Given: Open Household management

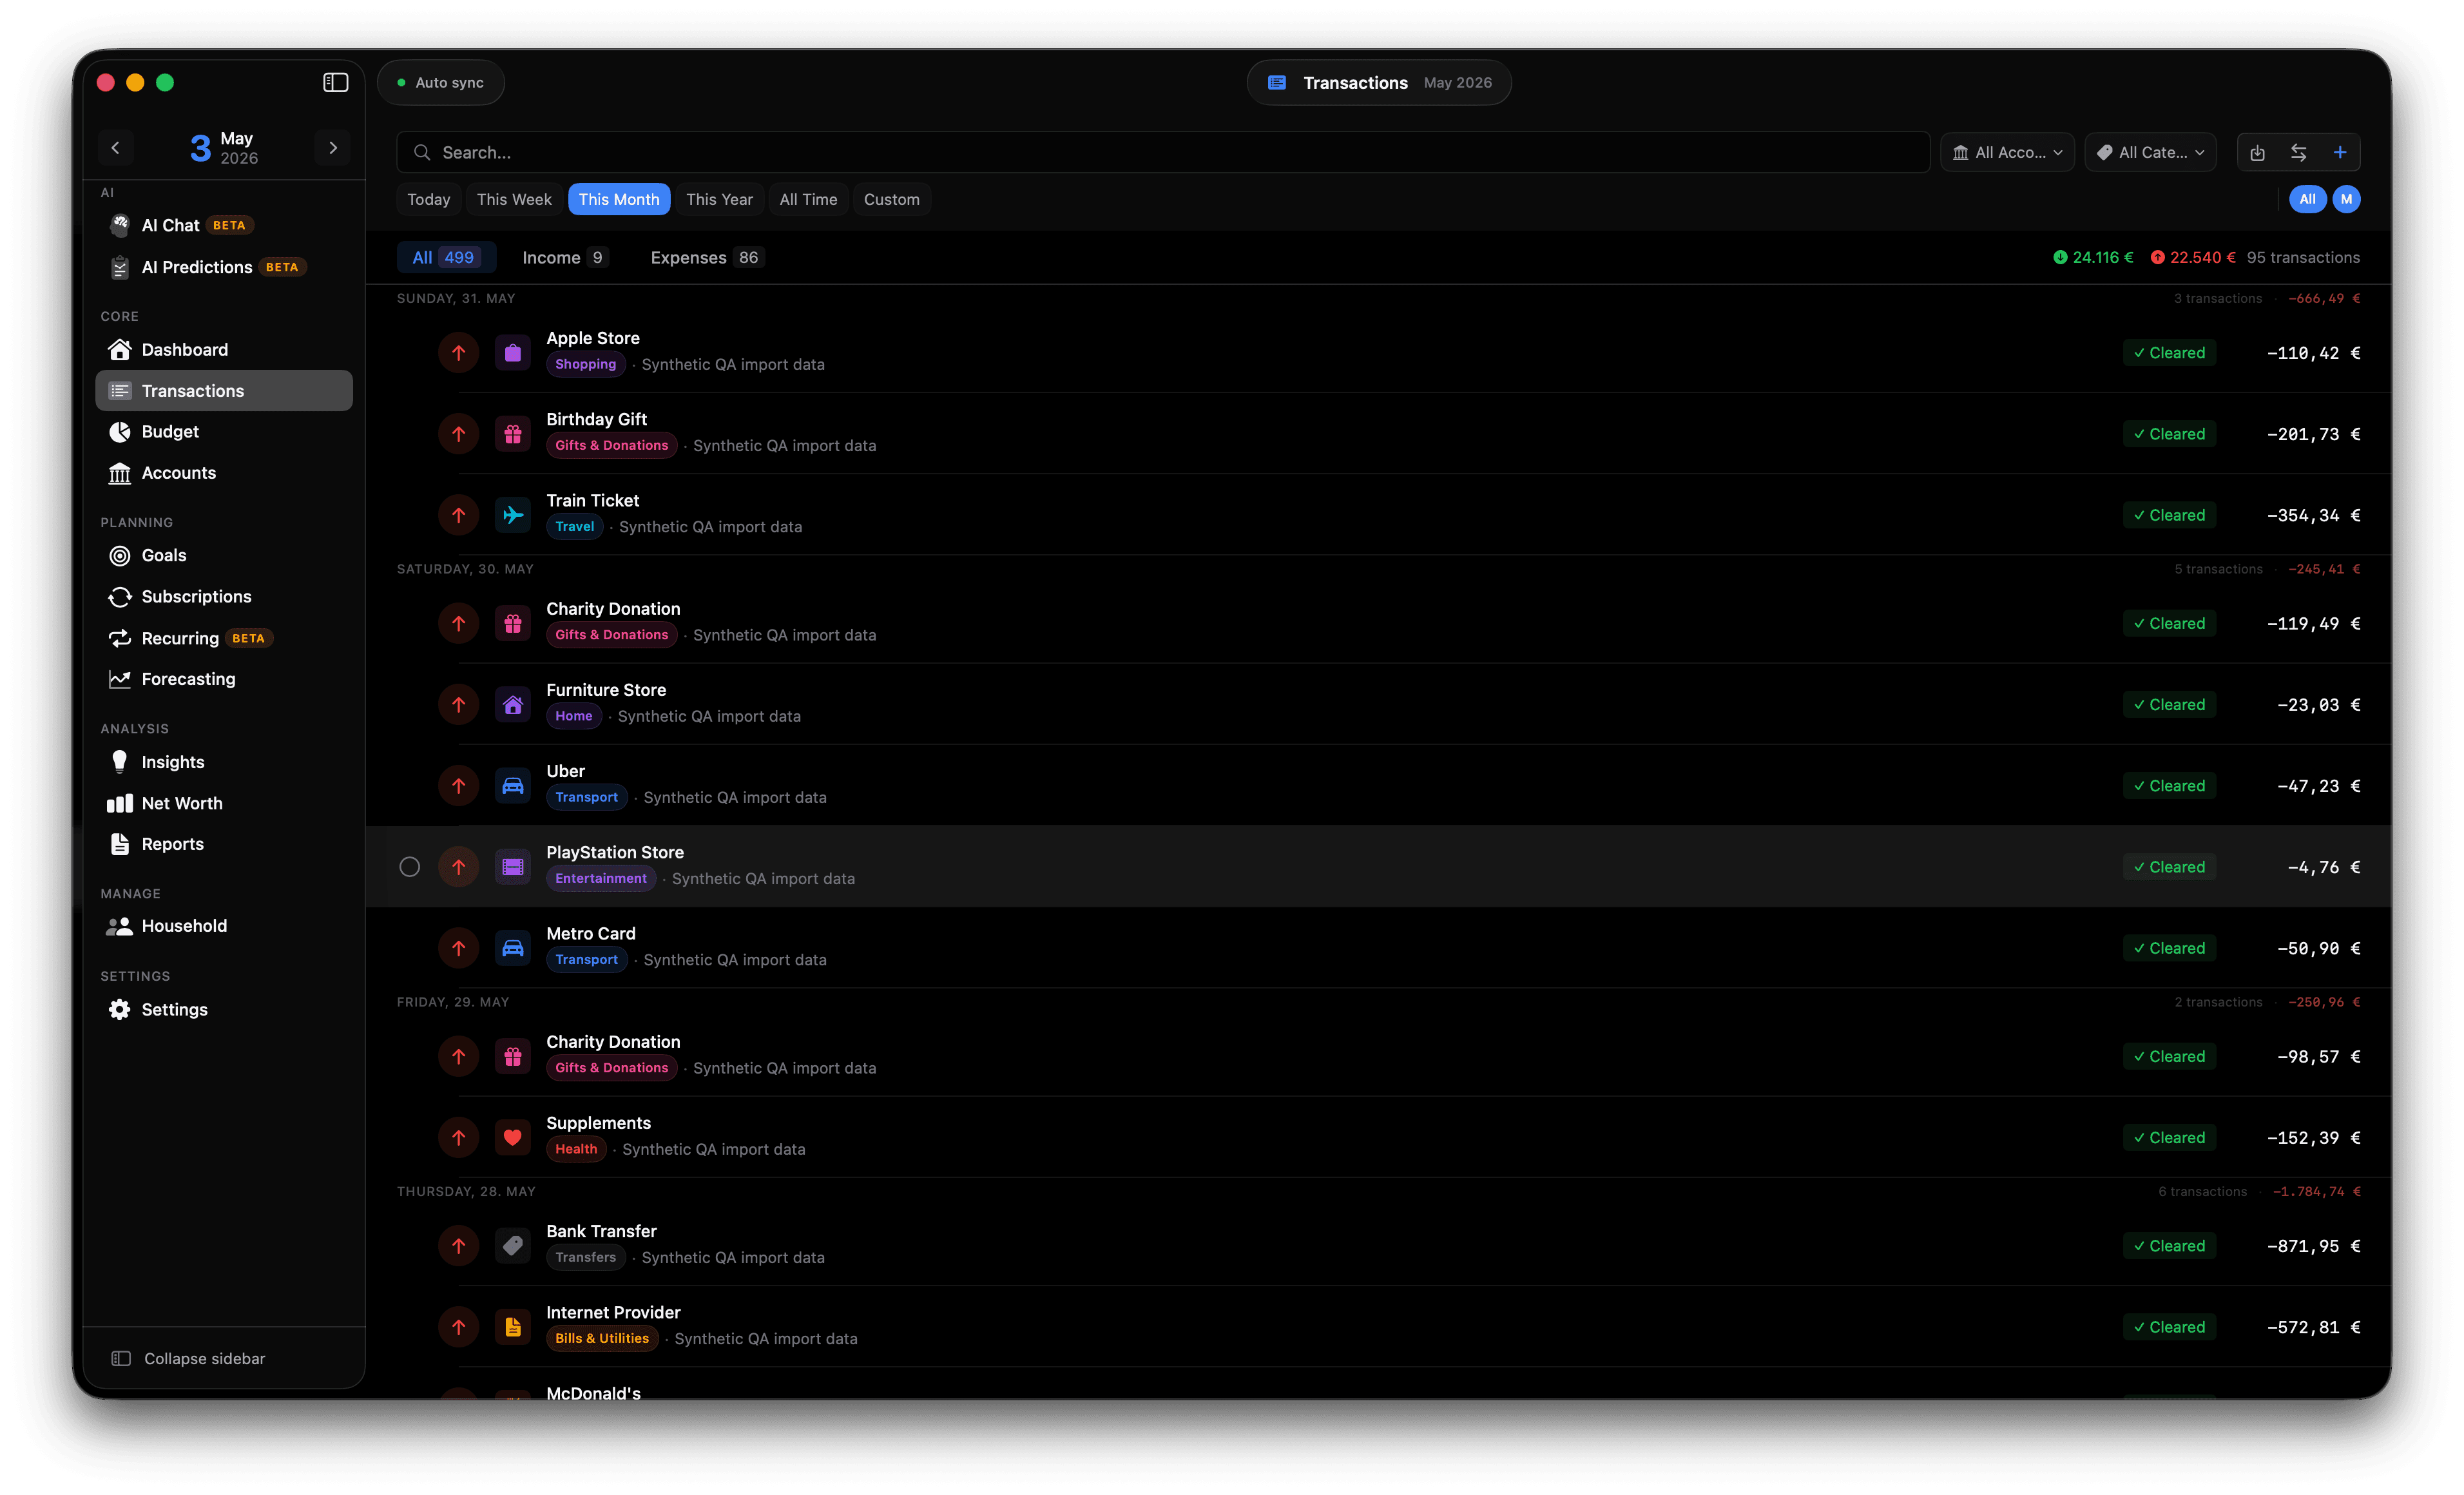Looking at the screenshot, I should tap(224, 926).
